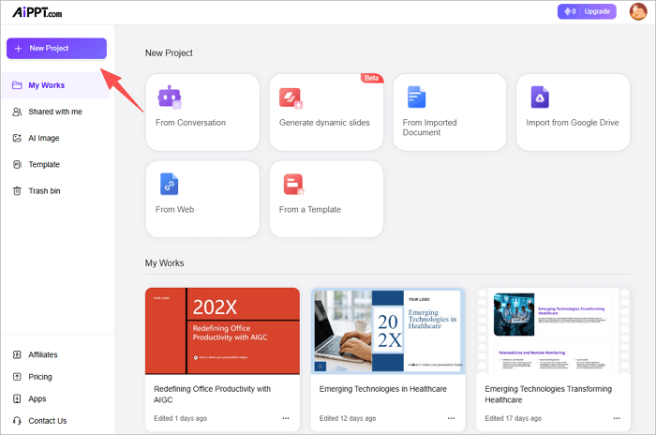The image size is (656, 435).
Task: Open the user profile avatar
Action: click(x=638, y=11)
